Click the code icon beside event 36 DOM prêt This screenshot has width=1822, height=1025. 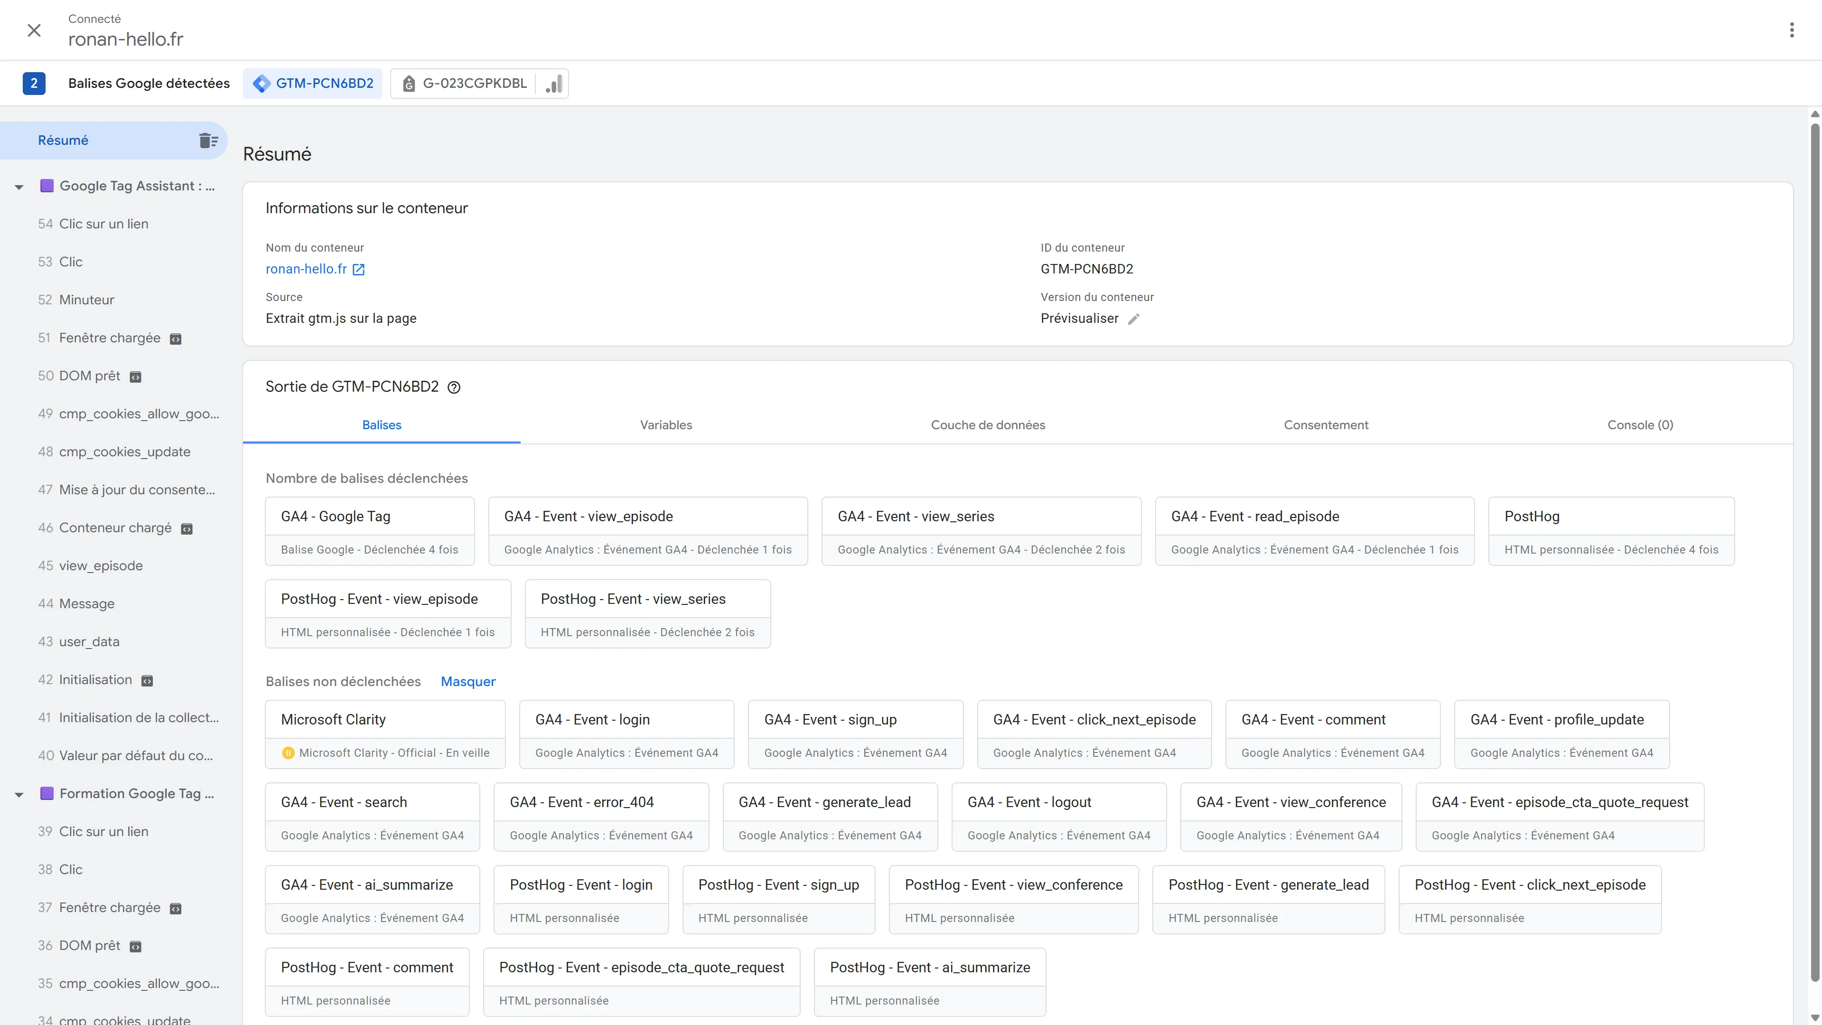[x=136, y=947]
